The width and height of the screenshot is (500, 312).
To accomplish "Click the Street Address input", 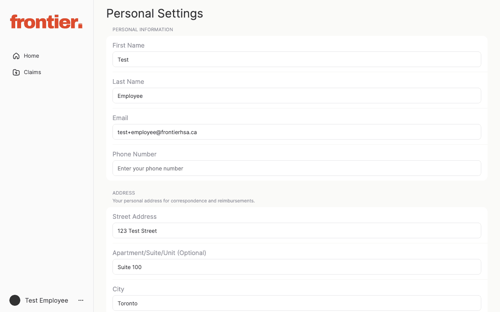I will pyautogui.click(x=297, y=230).
